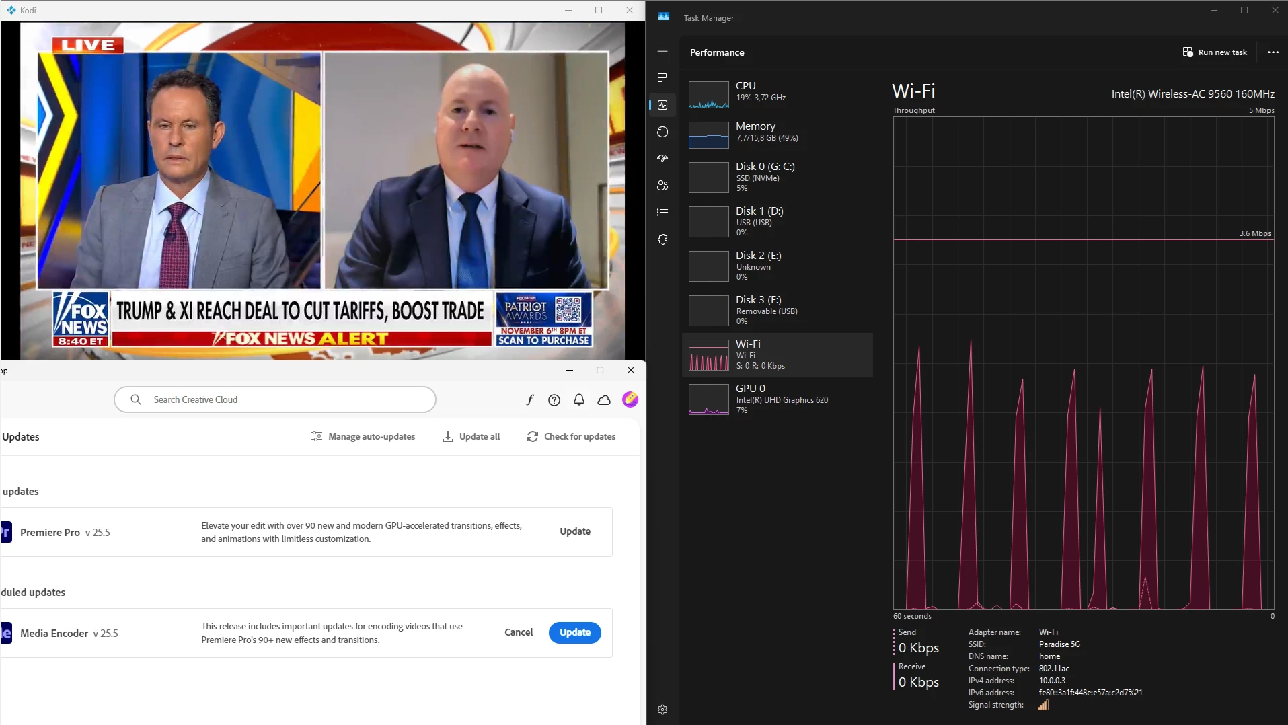Click Manage auto-updates
This screenshot has width=1288, height=725.
pyautogui.click(x=363, y=436)
